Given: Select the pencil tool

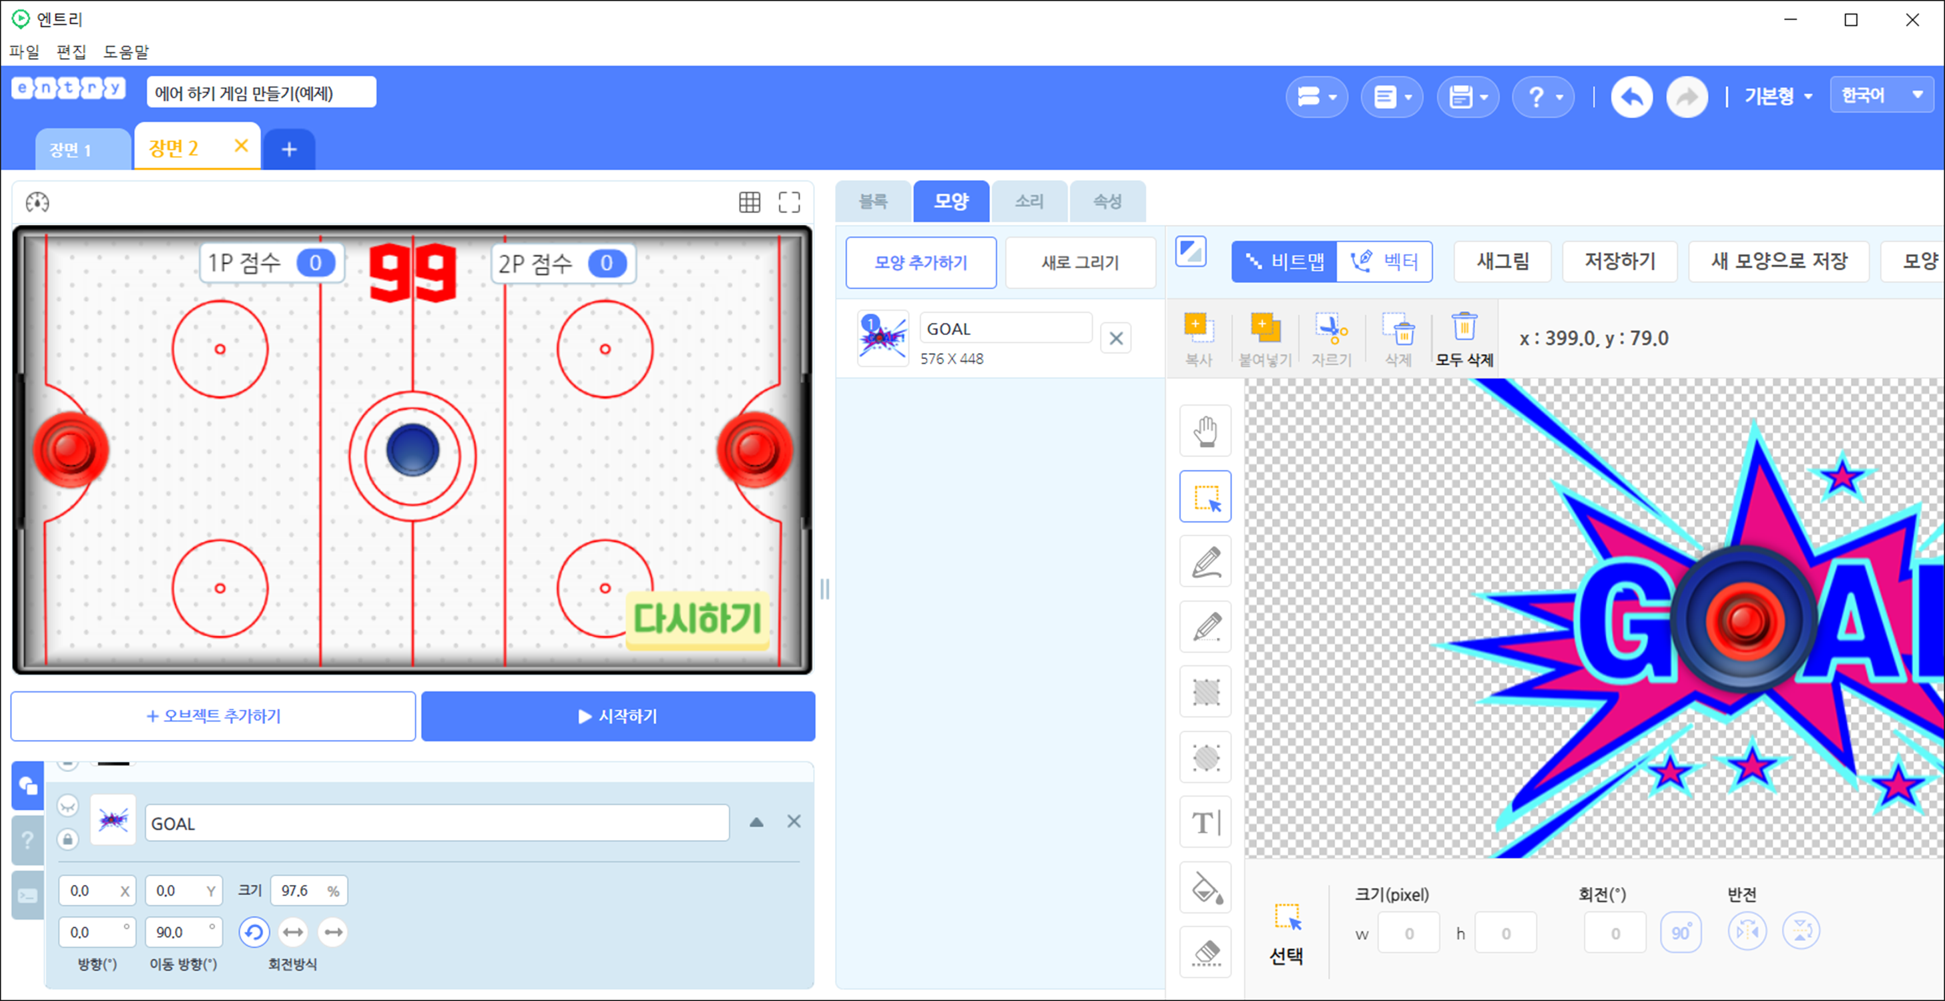Looking at the screenshot, I should (x=1205, y=627).
